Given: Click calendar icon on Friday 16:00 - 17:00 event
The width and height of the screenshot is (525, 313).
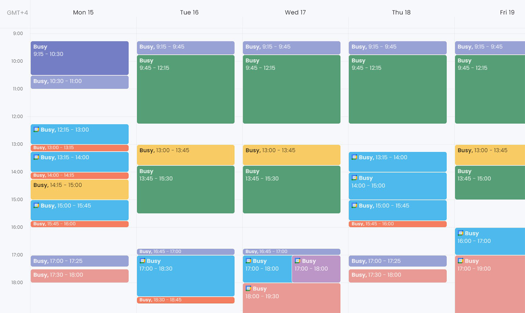Looking at the screenshot, I should point(460,233).
